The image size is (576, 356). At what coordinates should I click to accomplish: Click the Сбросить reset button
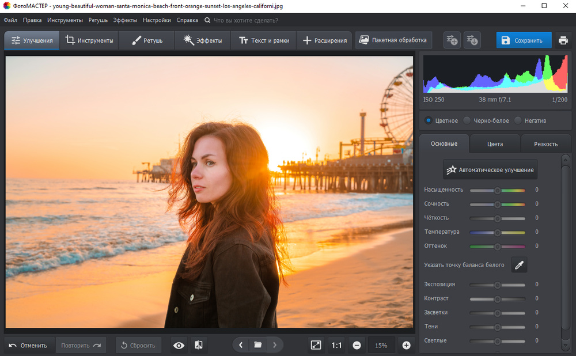click(x=138, y=345)
